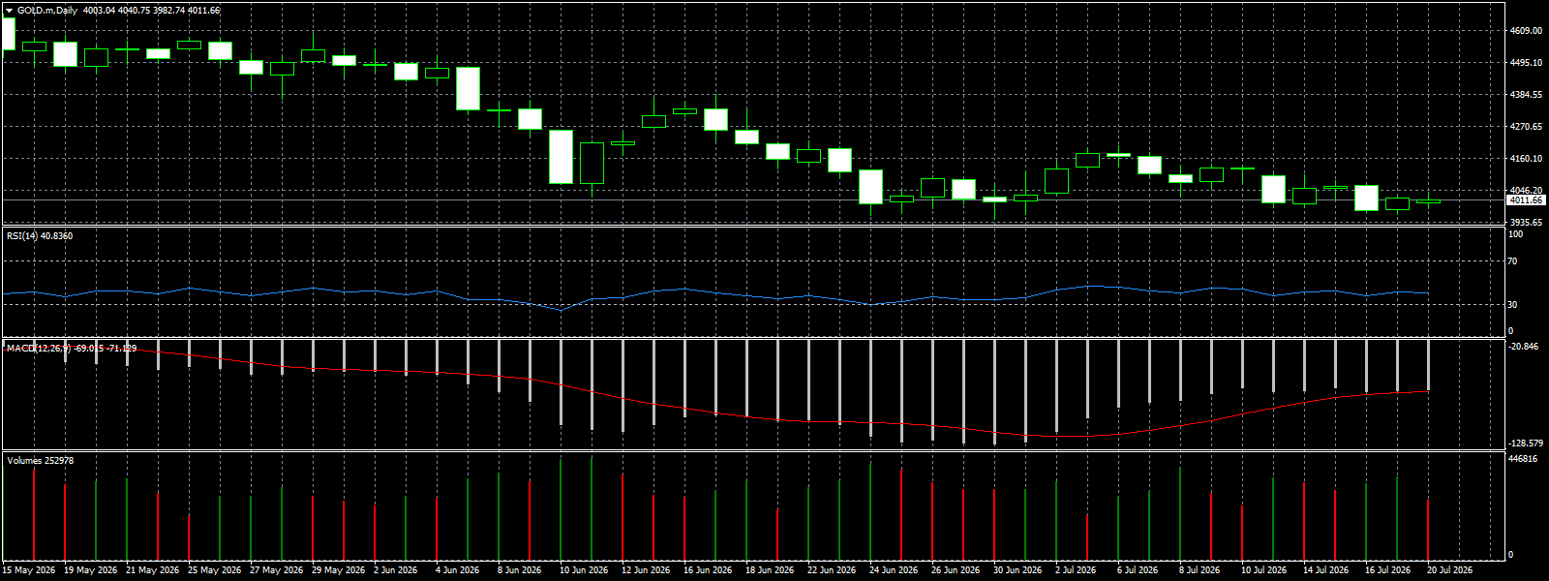
Task: Click the 20 Jul 2026 date label
Action: pos(1450,570)
